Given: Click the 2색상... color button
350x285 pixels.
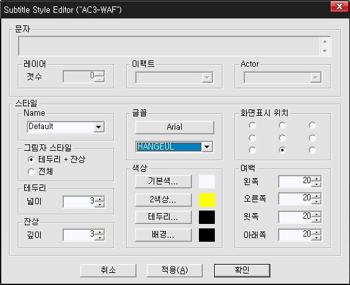Looking at the screenshot, I should [163, 200].
